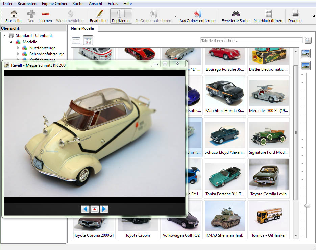Print with the Drucken icon
316x250 pixels.
295,16
